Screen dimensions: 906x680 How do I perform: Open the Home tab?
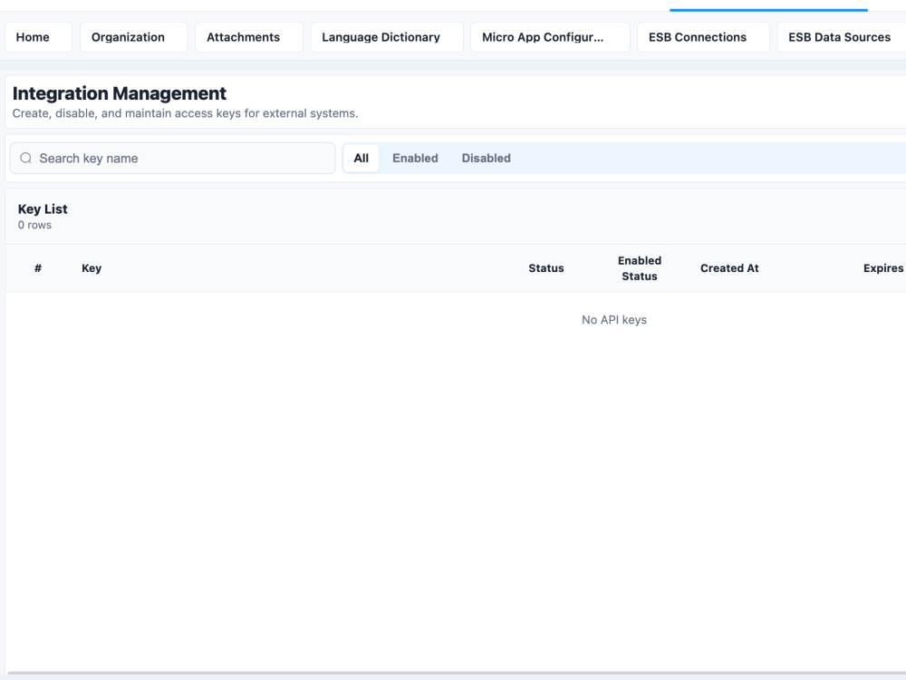[x=38, y=37]
